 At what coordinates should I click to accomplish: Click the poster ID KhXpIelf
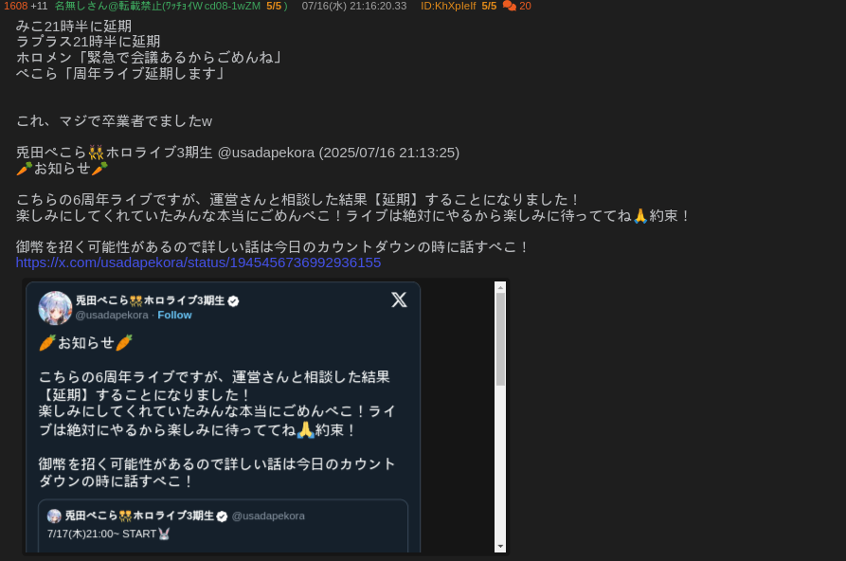click(448, 6)
